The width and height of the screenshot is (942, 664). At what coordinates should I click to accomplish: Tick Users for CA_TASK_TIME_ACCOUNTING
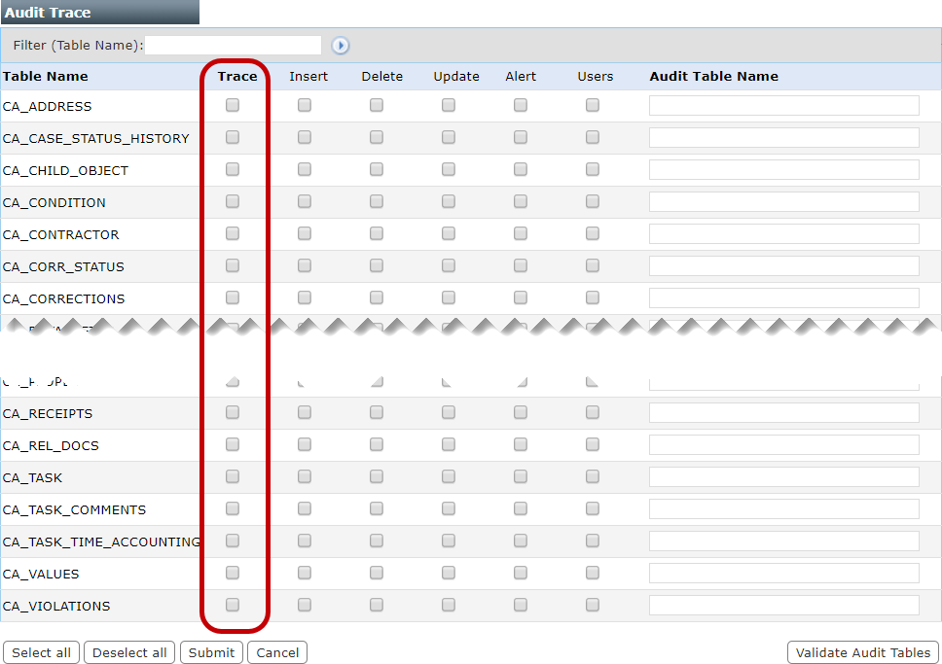click(x=593, y=542)
